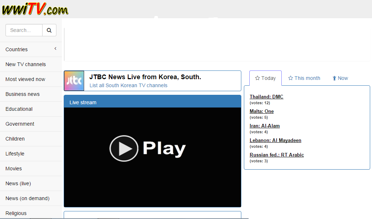Open Most viewed now category
The width and height of the screenshot is (372, 219).
pos(31,79)
